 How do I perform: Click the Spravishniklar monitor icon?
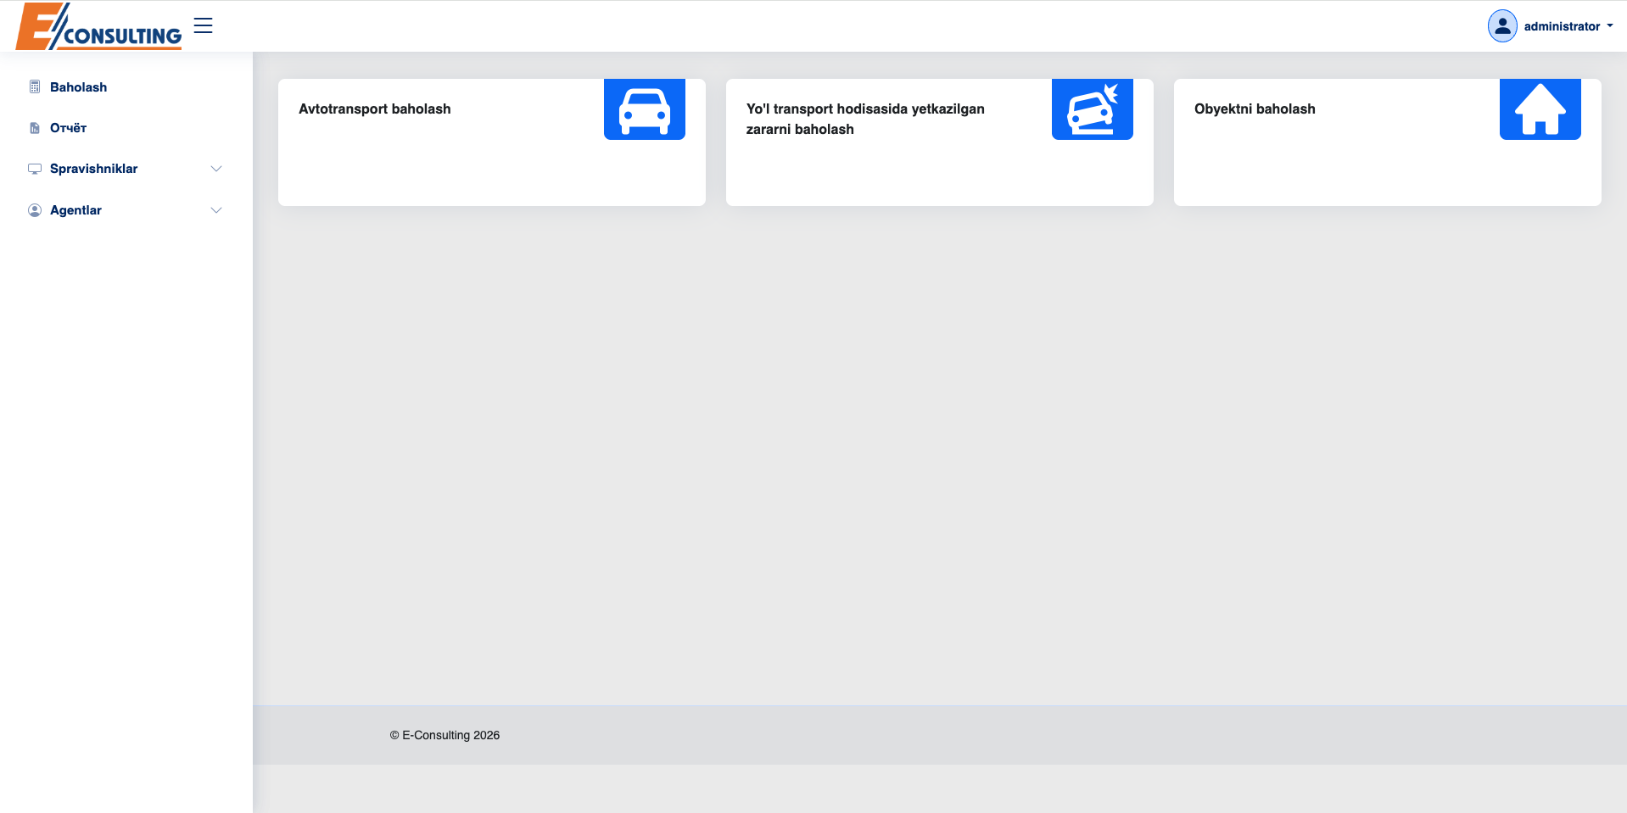tap(35, 169)
